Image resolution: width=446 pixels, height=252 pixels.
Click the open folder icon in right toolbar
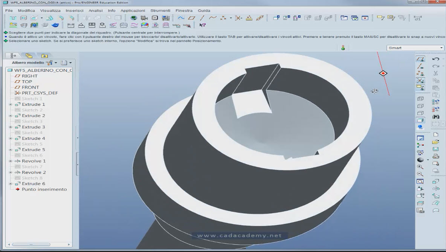(435, 142)
